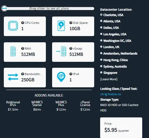Click the cPanel License addon
The image size is (149, 138).
click(x=85, y=106)
